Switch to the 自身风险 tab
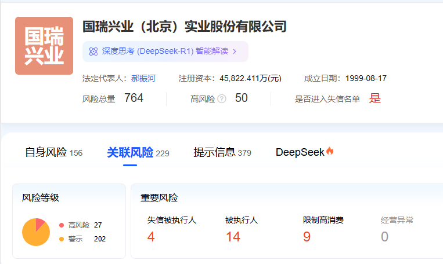 coord(53,152)
